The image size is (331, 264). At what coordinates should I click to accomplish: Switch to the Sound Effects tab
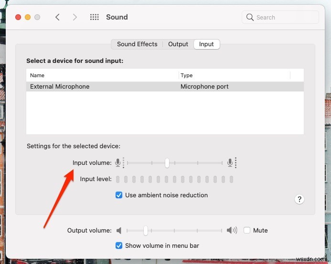(137, 44)
